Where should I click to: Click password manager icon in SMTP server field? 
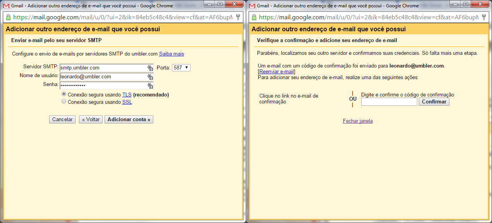coord(150,68)
